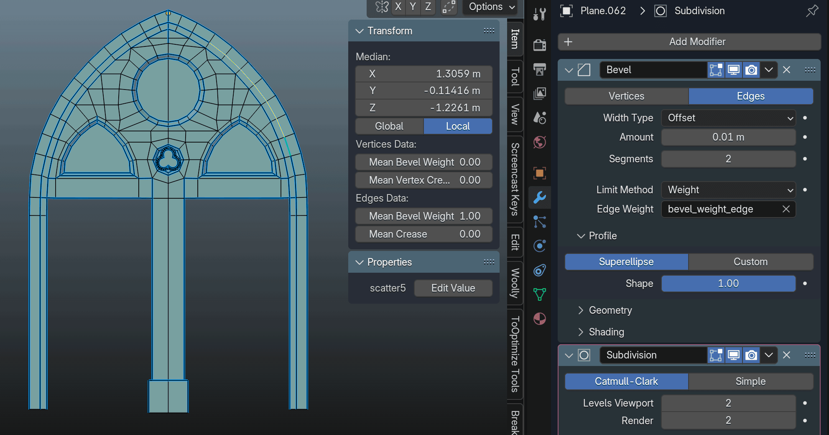Viewport: 829px width, 435px height.
Task: Collapse the Bevel modifier panel
Action: (x=569, y=70)
